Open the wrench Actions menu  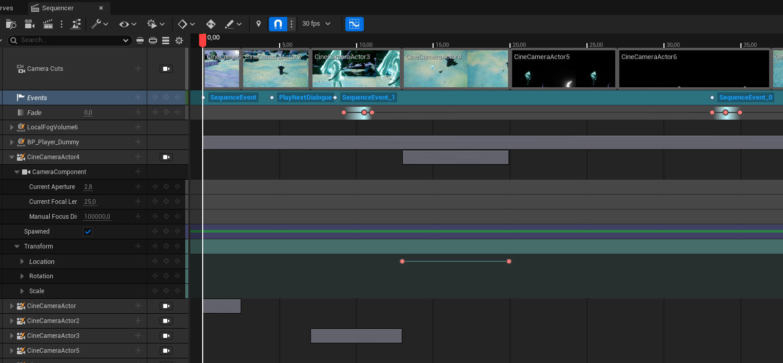pos(100,24)
